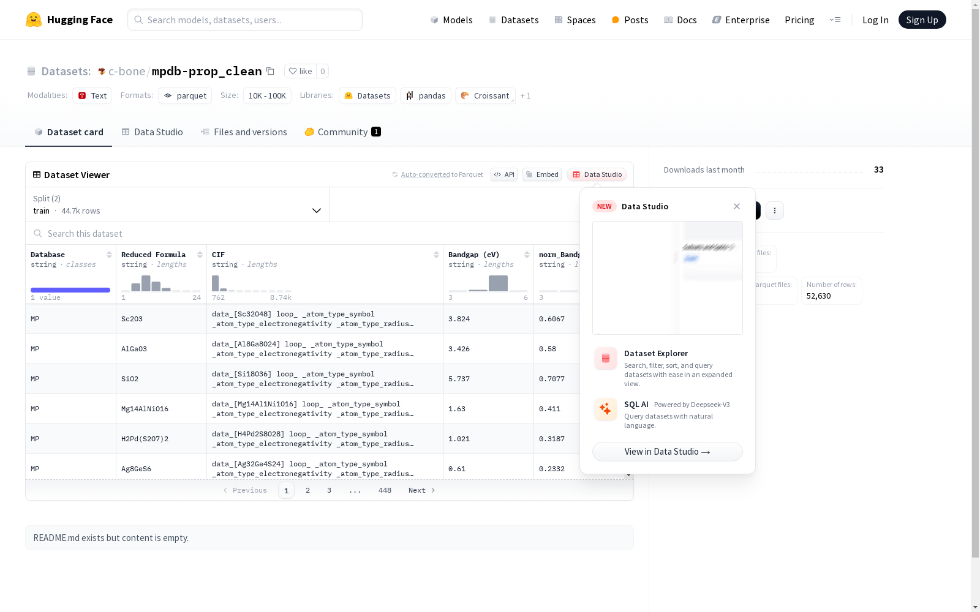Sort by the Reduced Formula column
Image resolution: width=980 pixels, height=612 pixels.
pyautogui.click(x=200, y=255)
